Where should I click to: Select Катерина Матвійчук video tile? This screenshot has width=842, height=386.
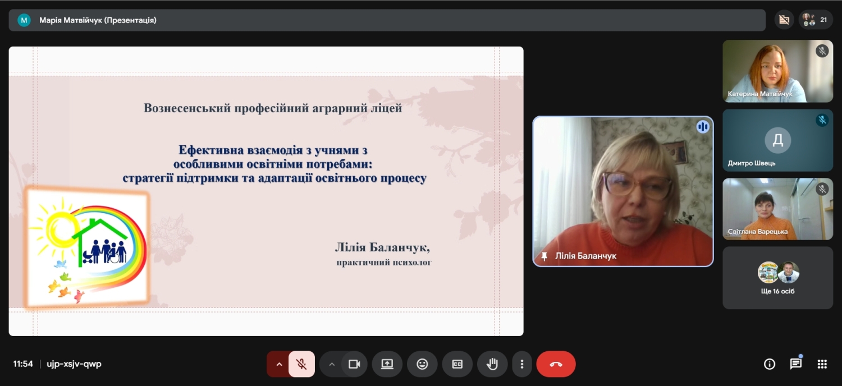777,71
